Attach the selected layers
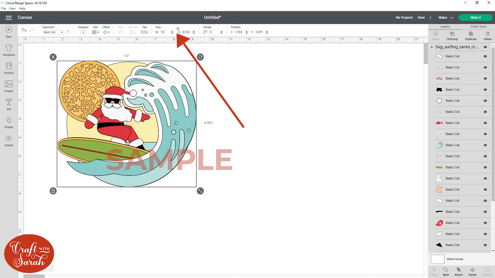This screenshot has width=495, height=278. (458, 271)
